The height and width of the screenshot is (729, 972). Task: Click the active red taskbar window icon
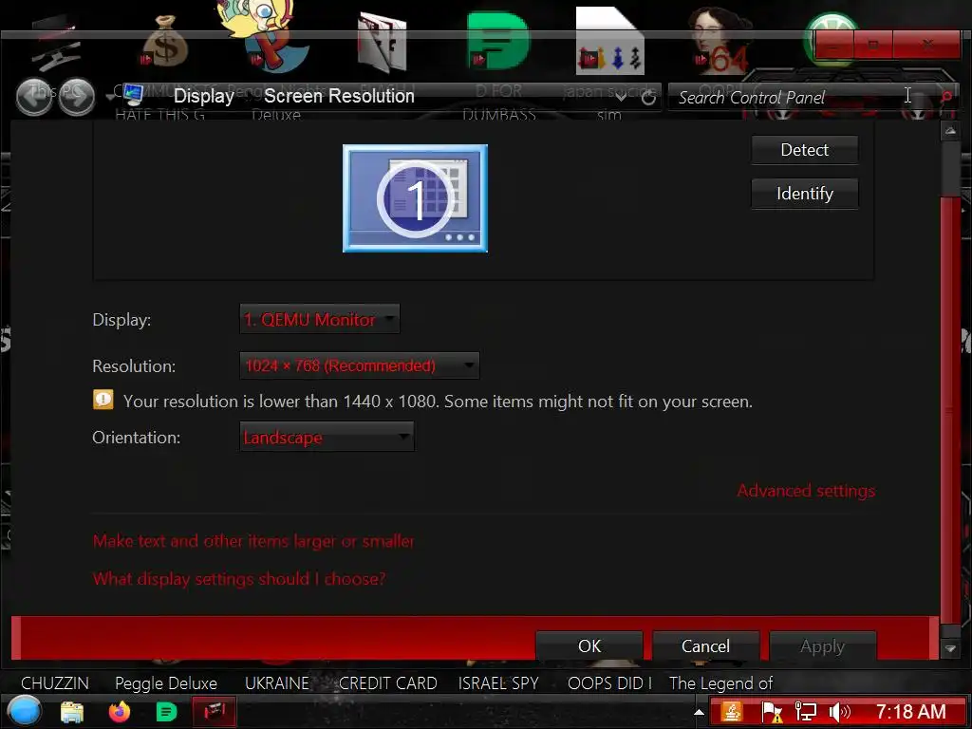[214, 712]
